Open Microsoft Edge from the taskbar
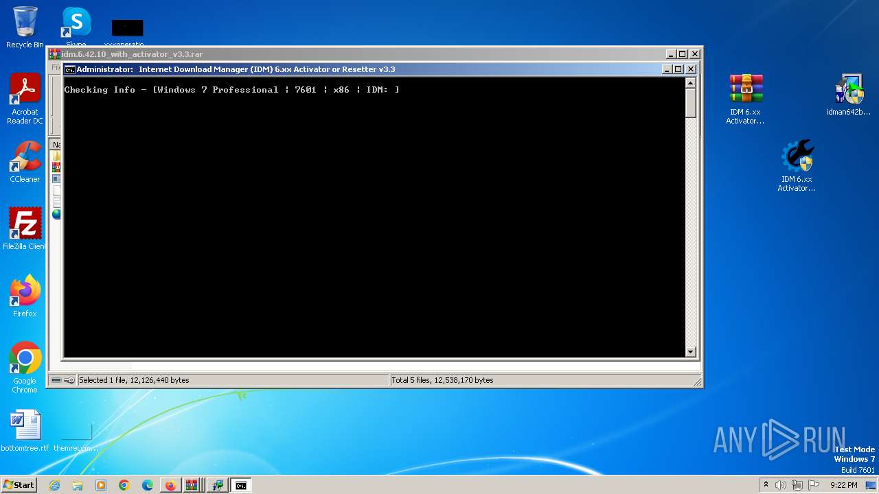Image resolution: width=879 pixels, height=494 pixels. [148, 485]
